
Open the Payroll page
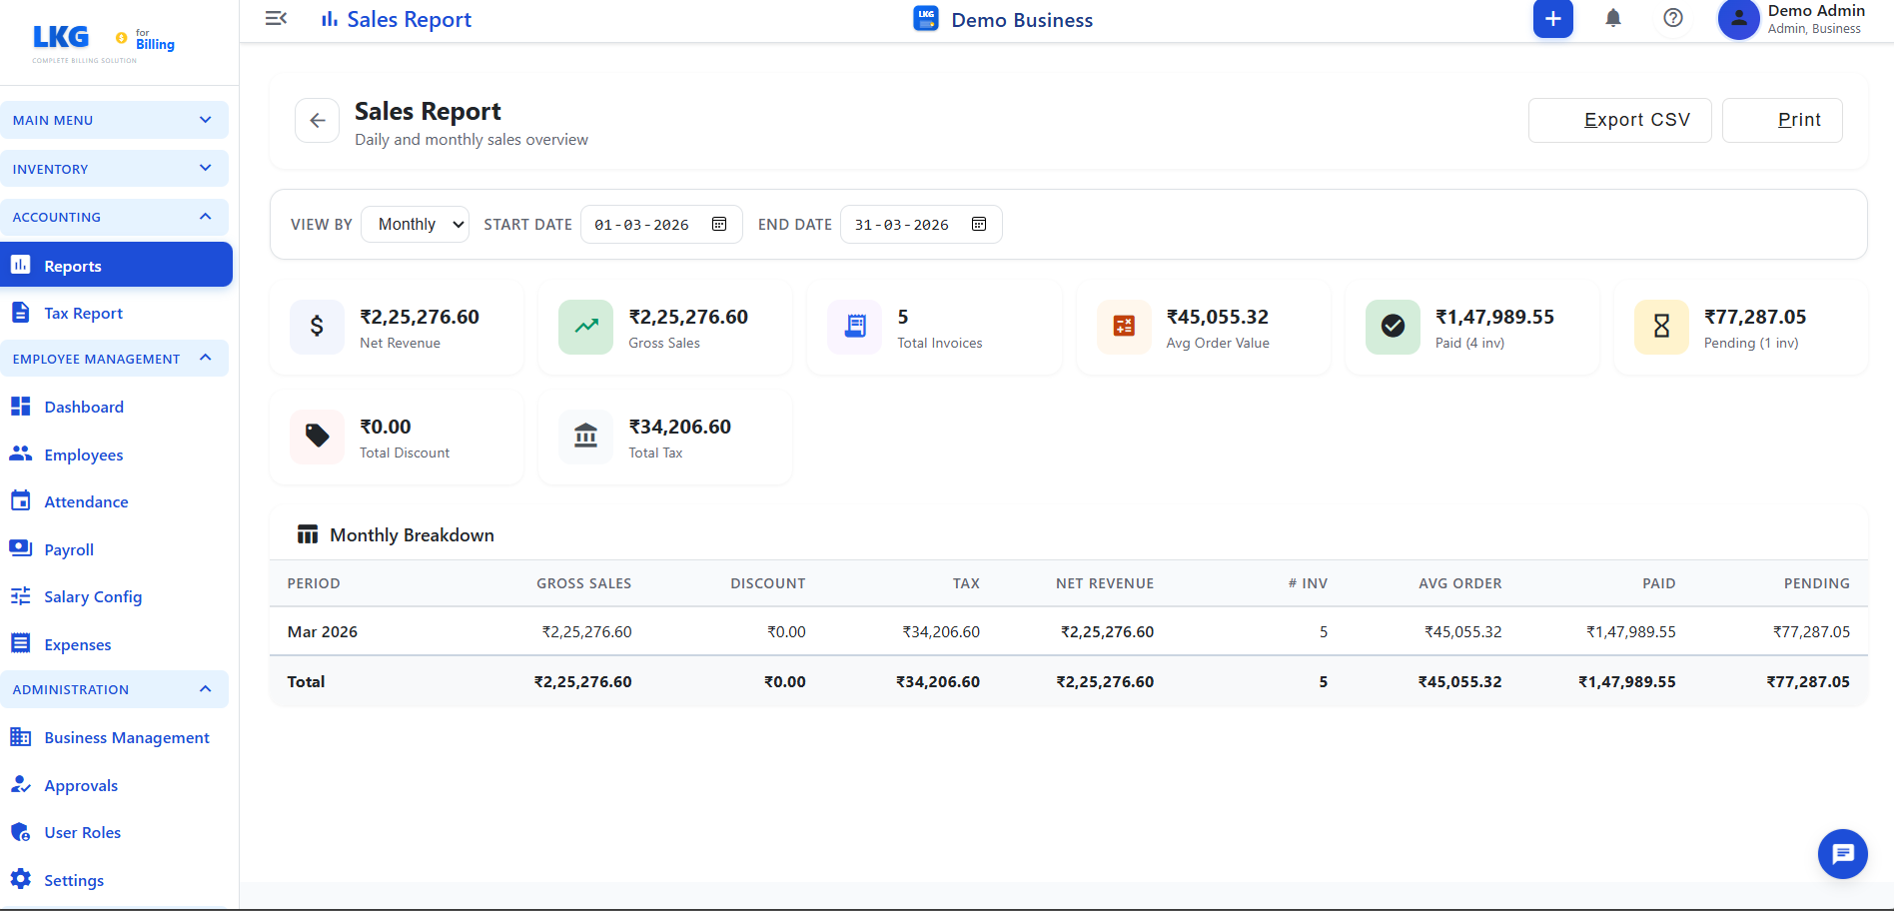(116, 549)
